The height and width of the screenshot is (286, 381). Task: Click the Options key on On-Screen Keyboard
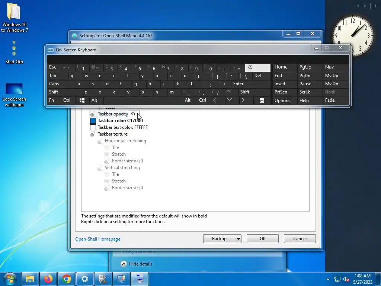tap(285, 101)
